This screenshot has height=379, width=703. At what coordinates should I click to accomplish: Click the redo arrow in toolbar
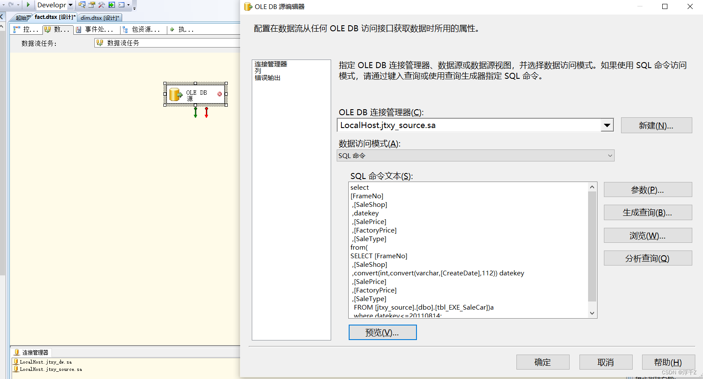pos(11,5)
